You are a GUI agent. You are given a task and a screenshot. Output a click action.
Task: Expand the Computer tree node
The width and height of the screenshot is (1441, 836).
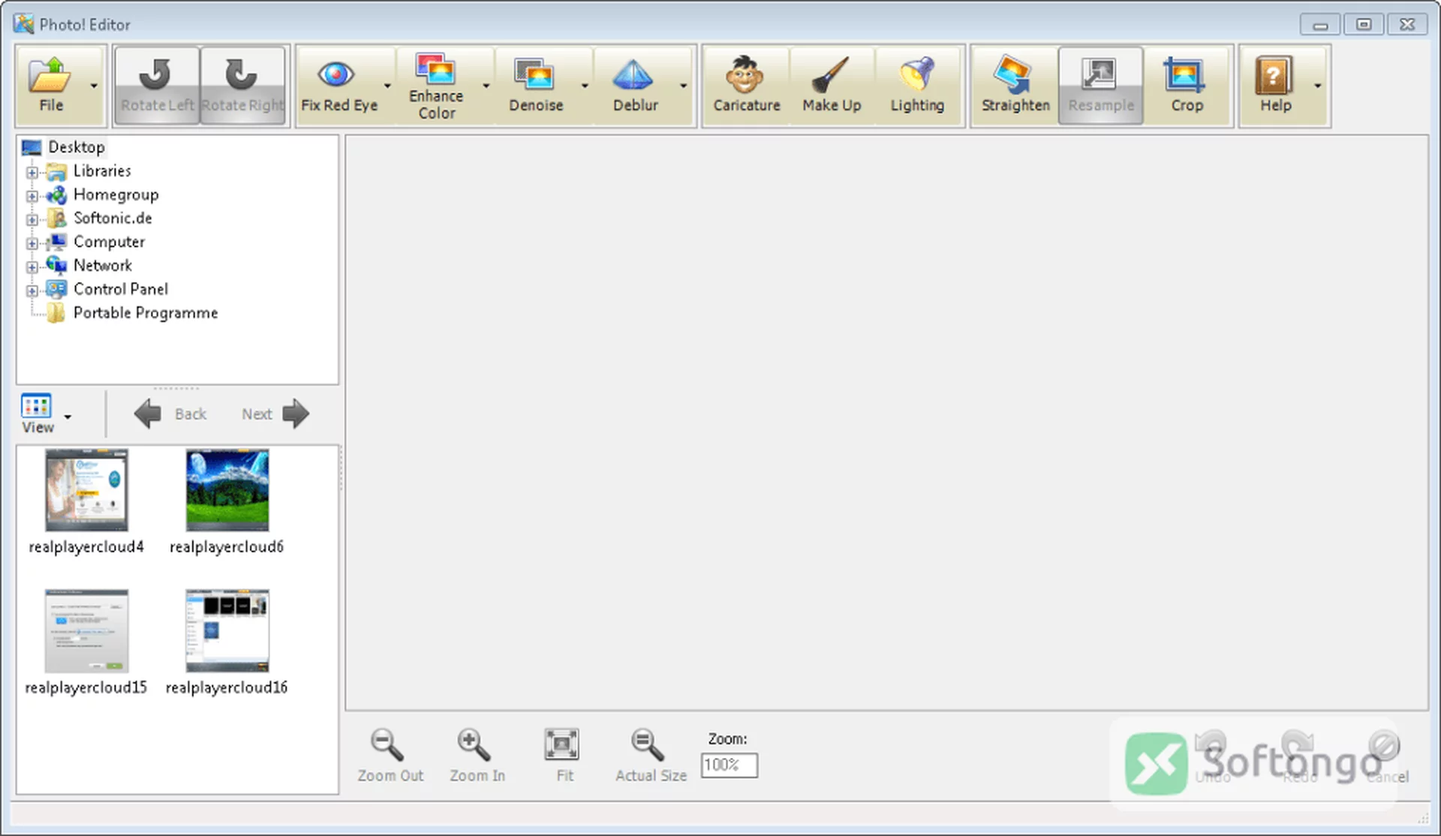[32, 243]
